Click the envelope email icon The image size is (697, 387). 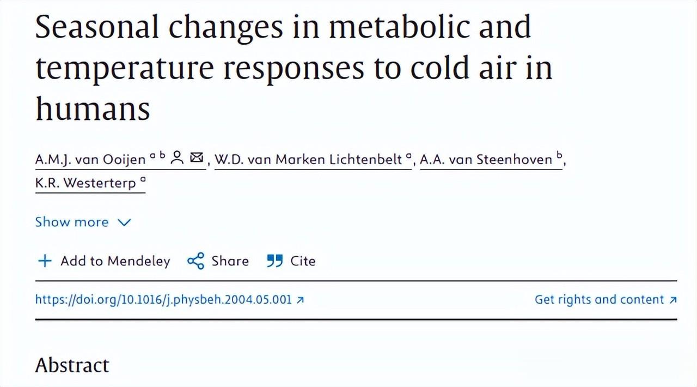click(x=197, y=159)
